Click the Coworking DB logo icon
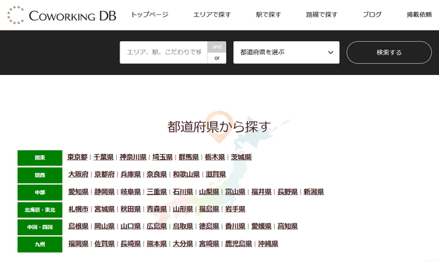Viewport: 439px width, 262px height. click(16, 15)
